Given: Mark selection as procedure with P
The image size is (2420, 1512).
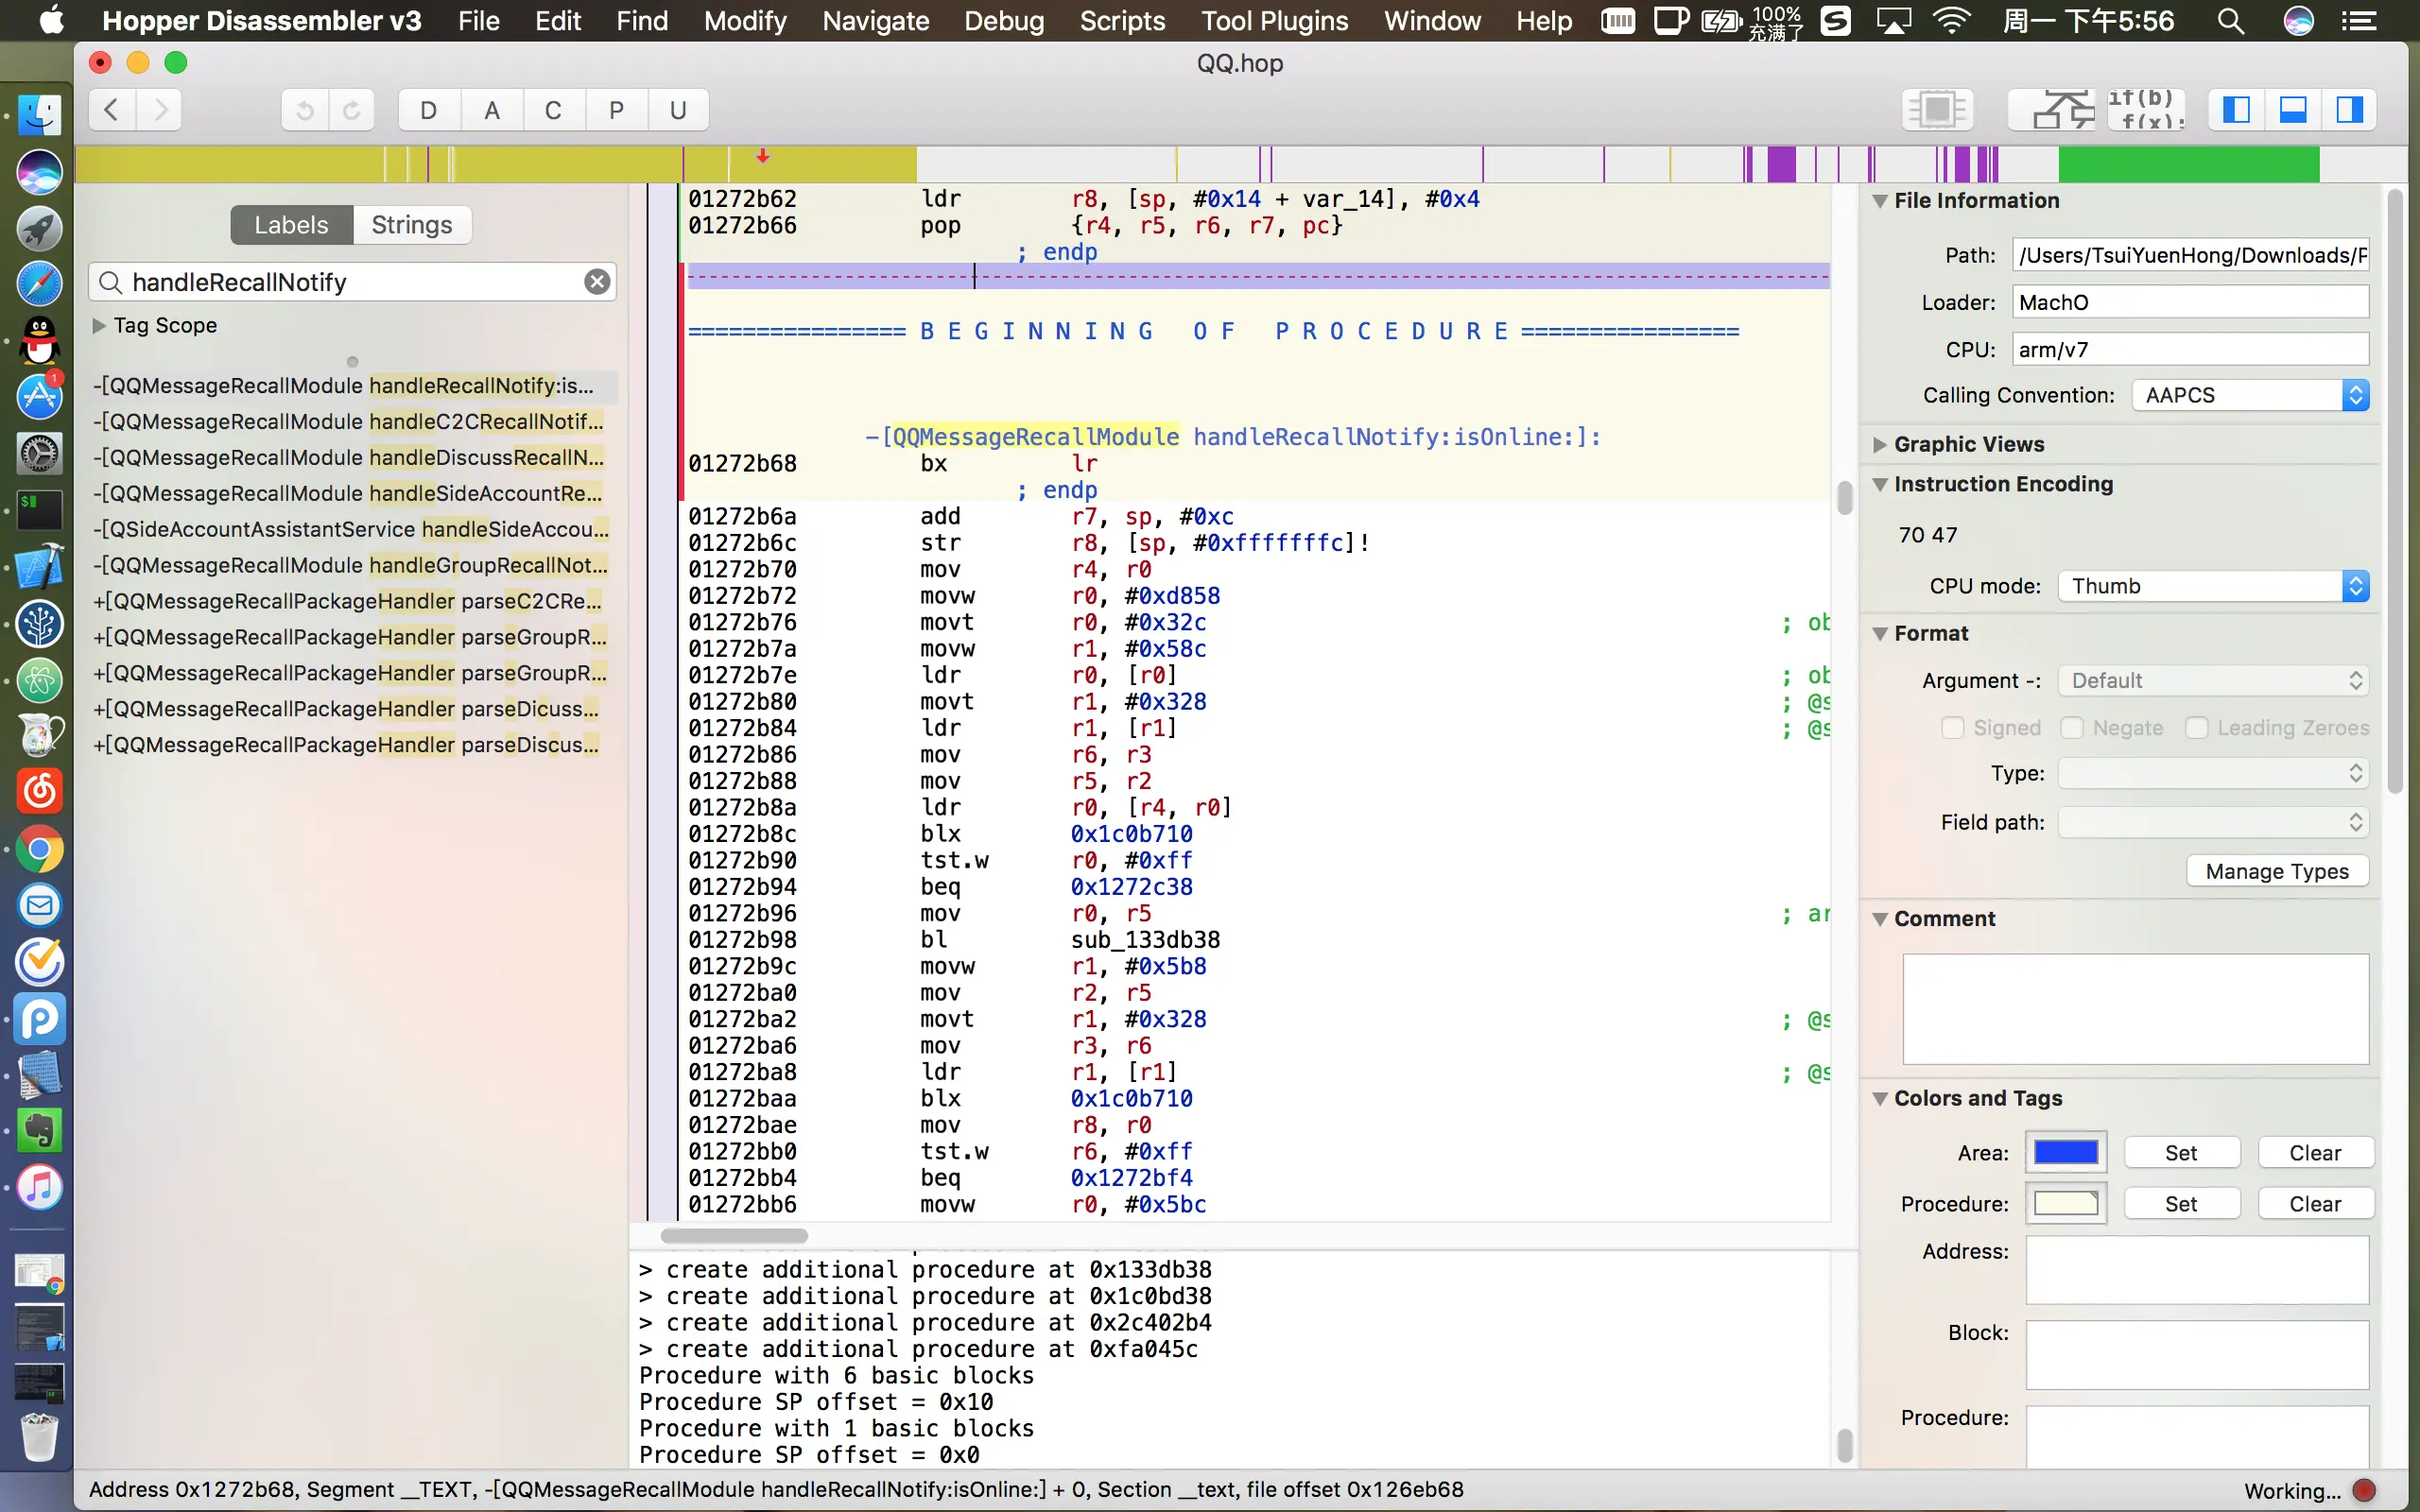Looking at the screenshot, I should pyautogui.click(x=616, y=110).
